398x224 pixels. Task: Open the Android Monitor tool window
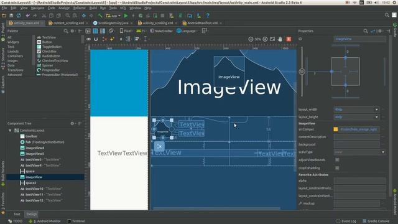[45, 222]
